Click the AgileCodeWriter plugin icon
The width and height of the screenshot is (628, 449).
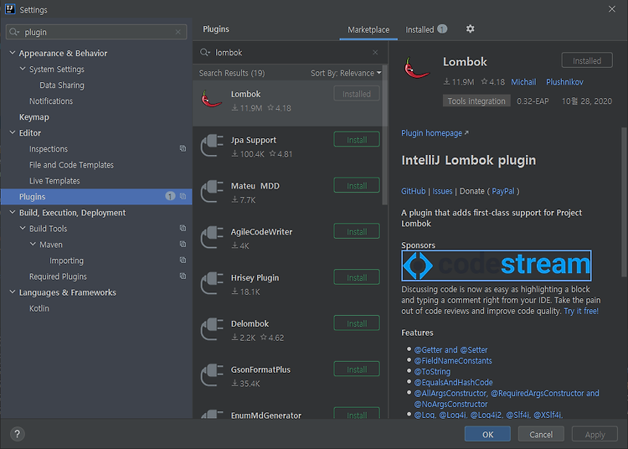[213, 238]
